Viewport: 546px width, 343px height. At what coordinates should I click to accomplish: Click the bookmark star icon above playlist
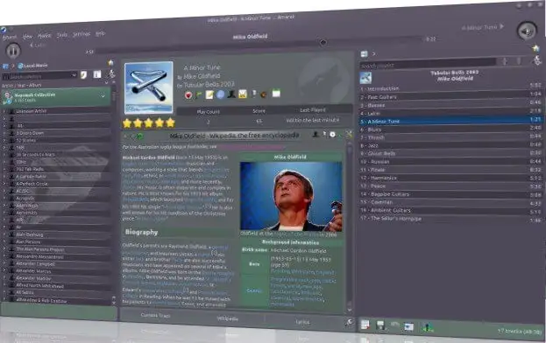[x=535, y=48]
